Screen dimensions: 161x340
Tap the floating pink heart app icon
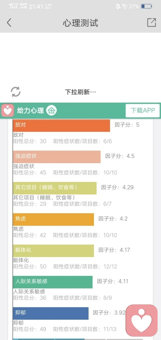[142, 321]
